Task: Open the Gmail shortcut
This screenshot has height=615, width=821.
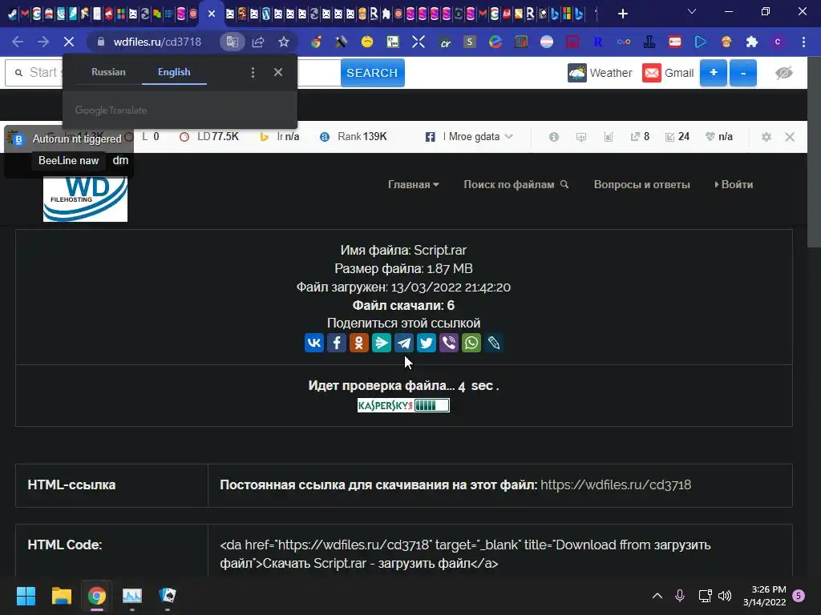Action: (668, 73)
